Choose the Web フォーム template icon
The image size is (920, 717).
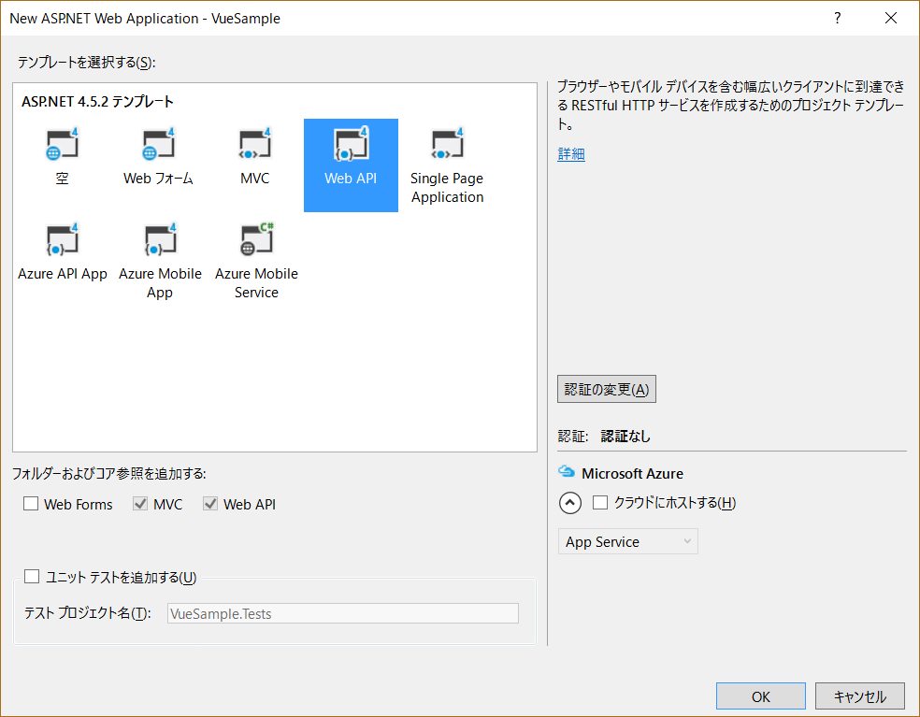pos(158,144)
